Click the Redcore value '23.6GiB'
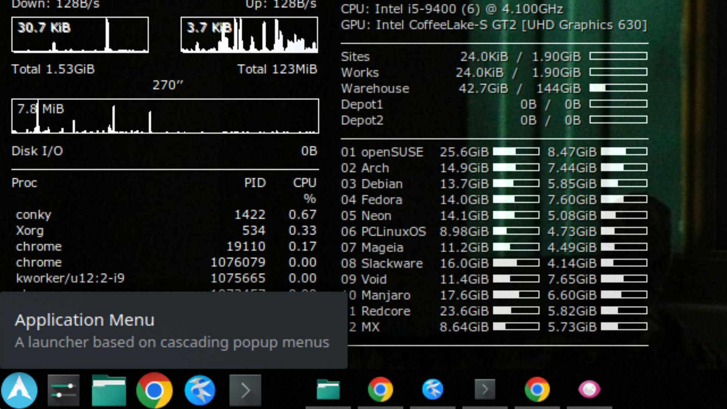The width and height of the screenshot is (727, 409). point(464,311)
